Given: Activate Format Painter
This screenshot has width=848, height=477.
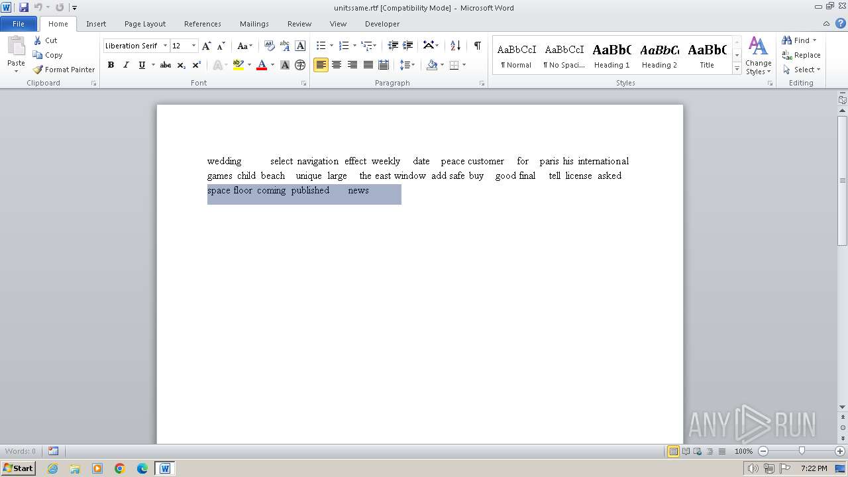Looking at the screenshot, I should pyautogui.click(x=64, y=70).
